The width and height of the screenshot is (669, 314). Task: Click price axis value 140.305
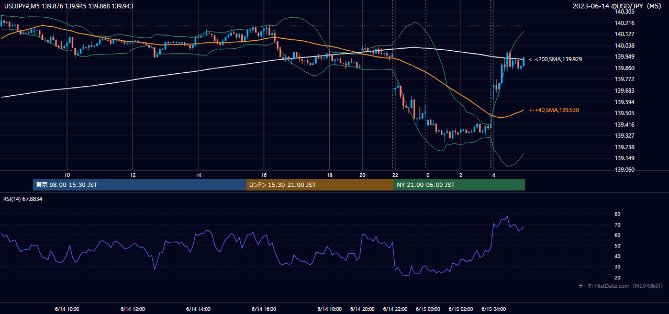tap(625, 12)
